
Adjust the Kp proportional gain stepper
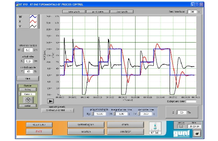coord(93,113)
